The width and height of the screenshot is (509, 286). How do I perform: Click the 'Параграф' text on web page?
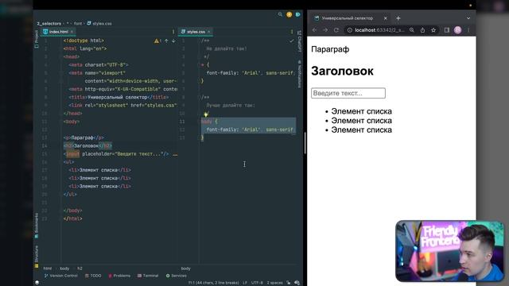coord(330,49)
